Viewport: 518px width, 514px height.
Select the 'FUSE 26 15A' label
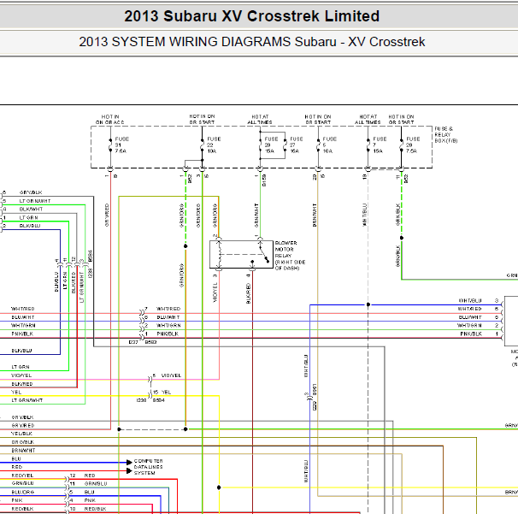pos(271,145)
